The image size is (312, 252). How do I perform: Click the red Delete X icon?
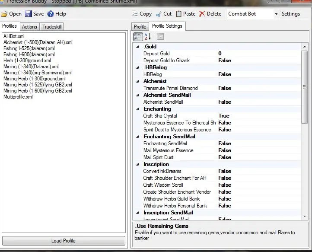coord(202,14)
